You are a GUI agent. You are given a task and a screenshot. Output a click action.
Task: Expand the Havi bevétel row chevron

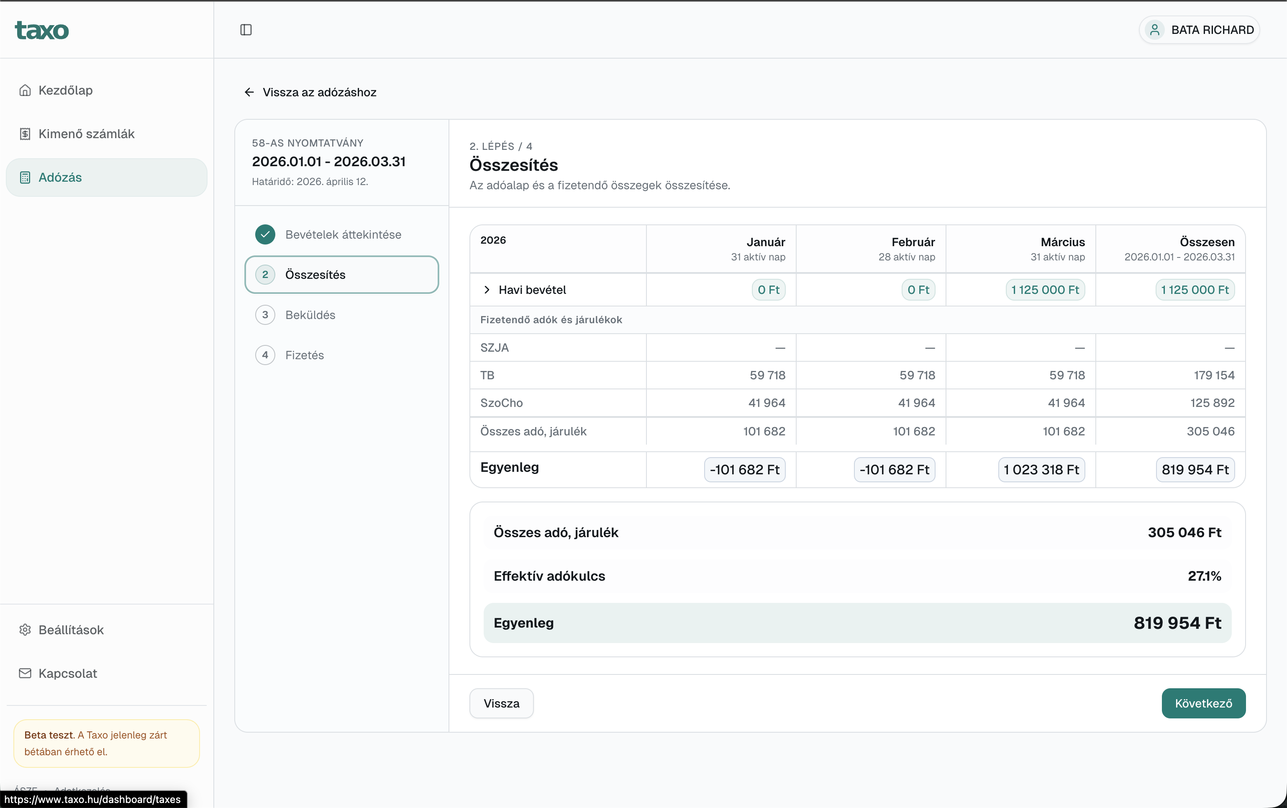487,290
